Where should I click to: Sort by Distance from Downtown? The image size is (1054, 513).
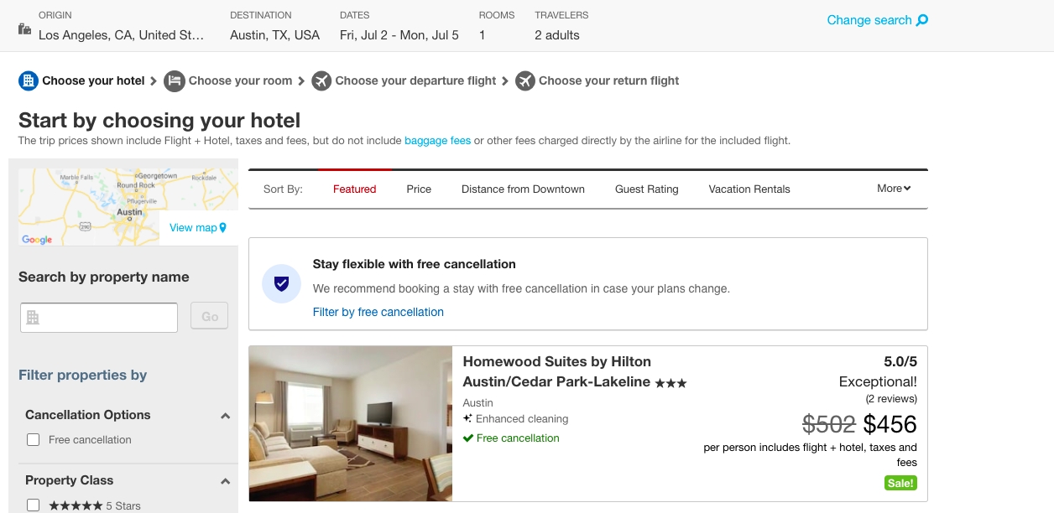[x=523, y=189]
